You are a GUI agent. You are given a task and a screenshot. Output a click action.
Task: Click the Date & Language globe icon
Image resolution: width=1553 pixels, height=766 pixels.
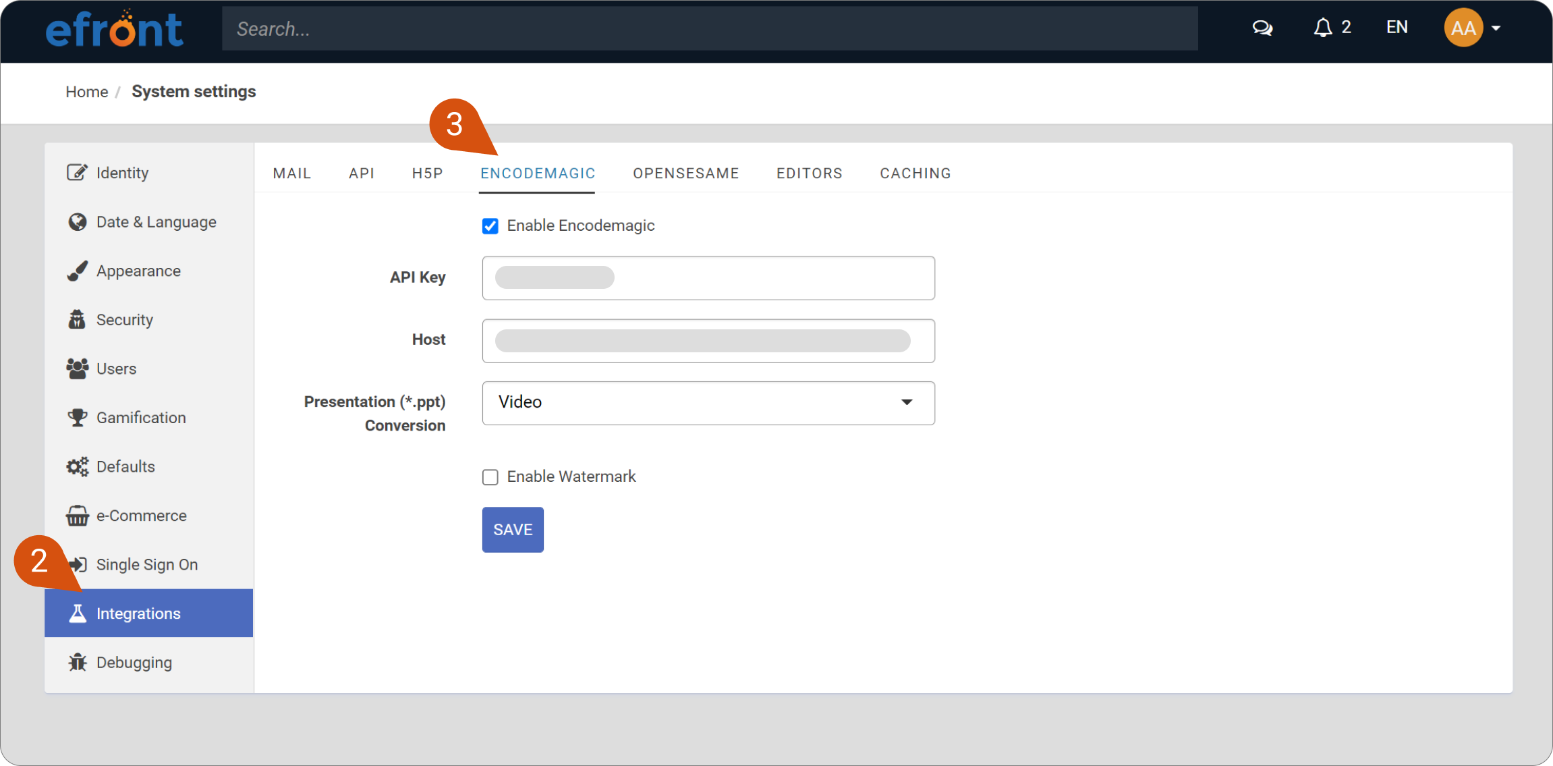[77, 222]
